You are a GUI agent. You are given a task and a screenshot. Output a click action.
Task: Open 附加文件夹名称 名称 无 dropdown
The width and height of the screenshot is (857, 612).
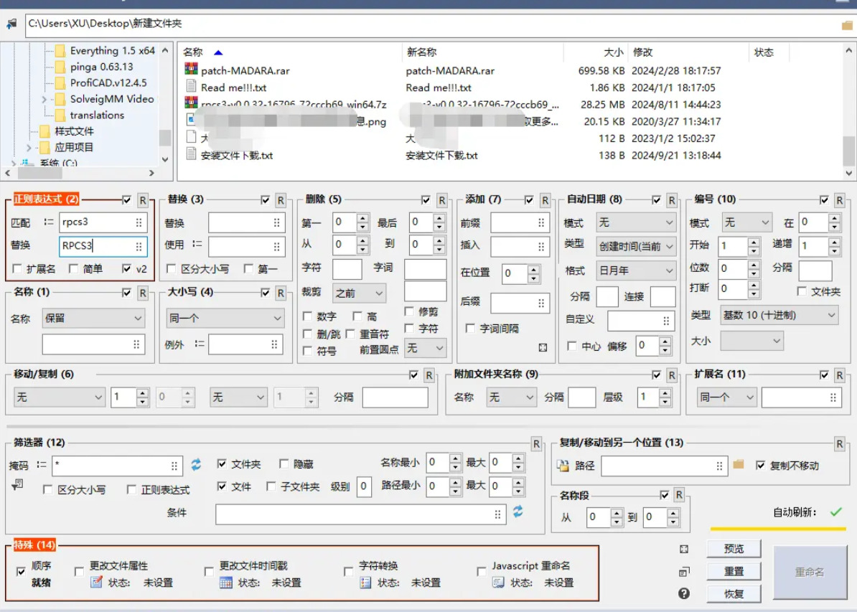[x=510, y=397]
